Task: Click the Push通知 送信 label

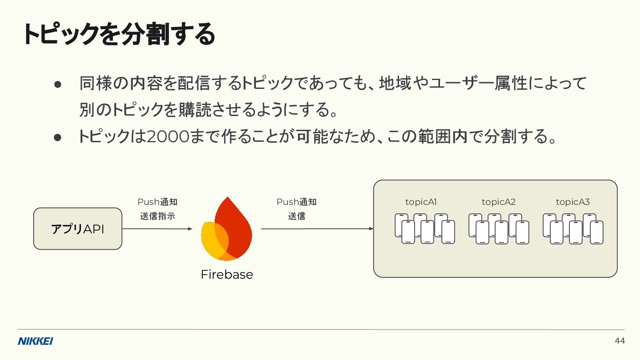Action: point(296,209)
